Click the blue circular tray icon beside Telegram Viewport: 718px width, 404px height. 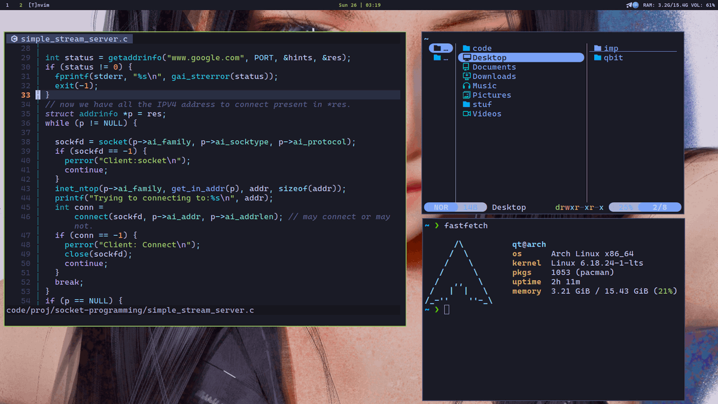635,5
